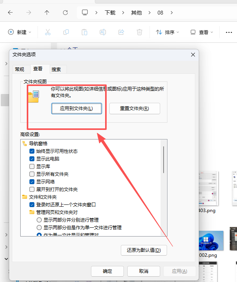Image resolution: width=237 pixels, height=282 pixels.
Task: Select 显示两部分并分别进行管理 radio button
Action: pyautogui.click(x=39, y=220)
